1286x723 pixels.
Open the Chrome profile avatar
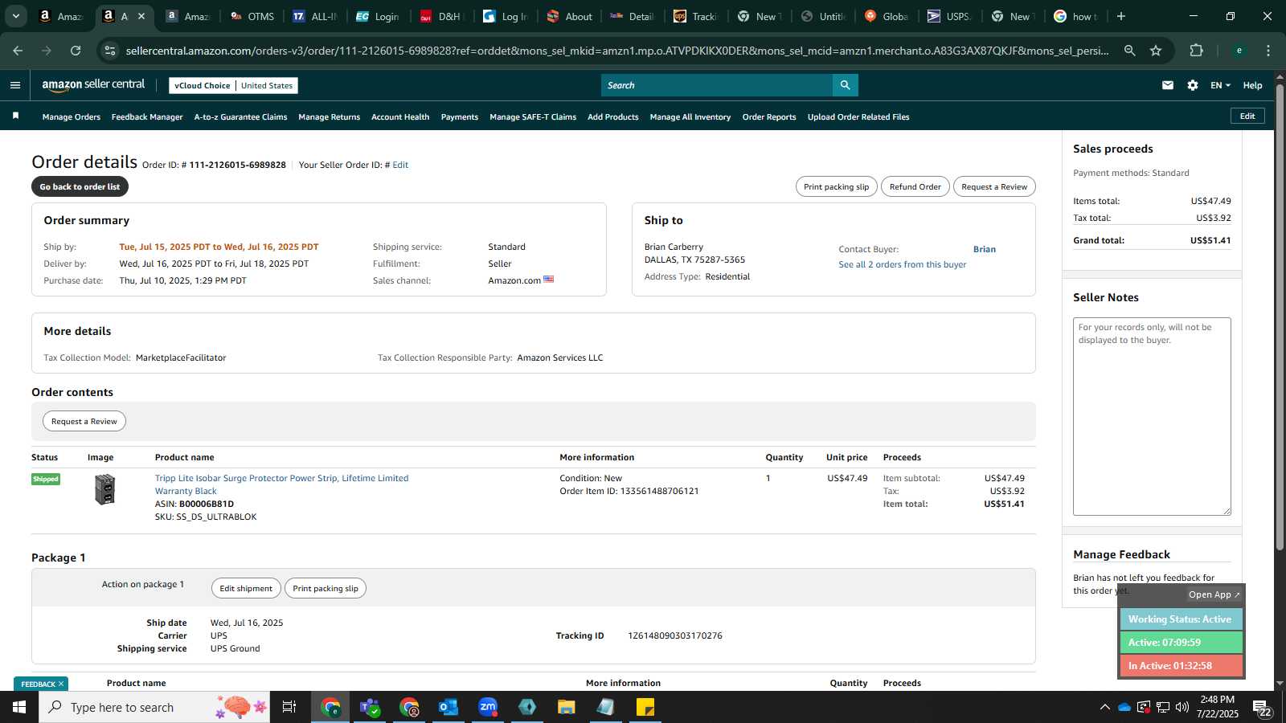point(1239,51)
